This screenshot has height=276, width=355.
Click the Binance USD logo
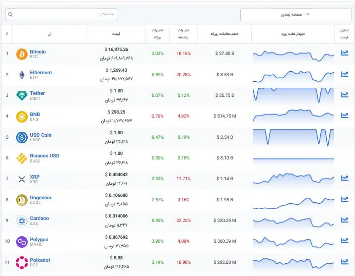(x=22, y=158)
